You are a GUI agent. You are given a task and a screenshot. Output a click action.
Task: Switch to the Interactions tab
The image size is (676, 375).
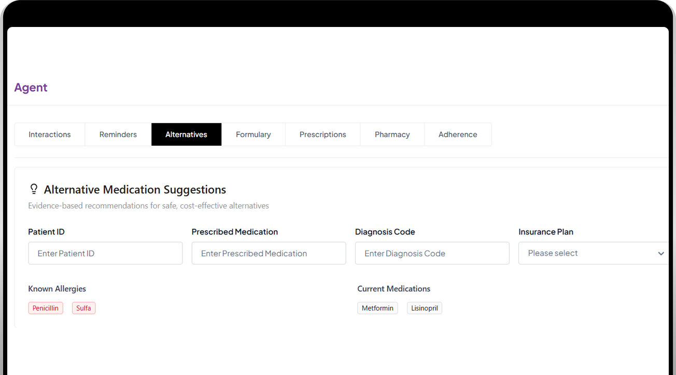click(50, 134)
